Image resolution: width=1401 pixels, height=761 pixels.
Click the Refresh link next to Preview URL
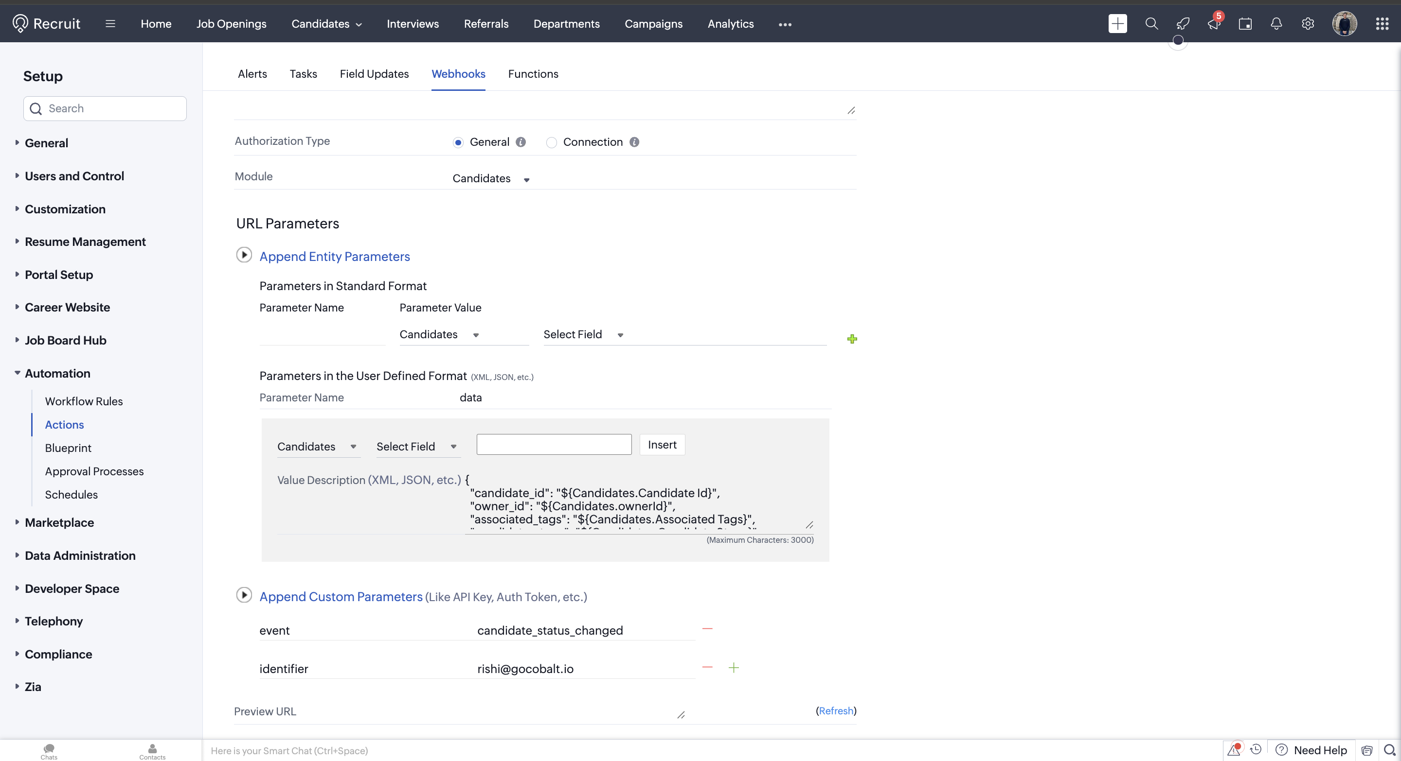click(x=835, y=710)
